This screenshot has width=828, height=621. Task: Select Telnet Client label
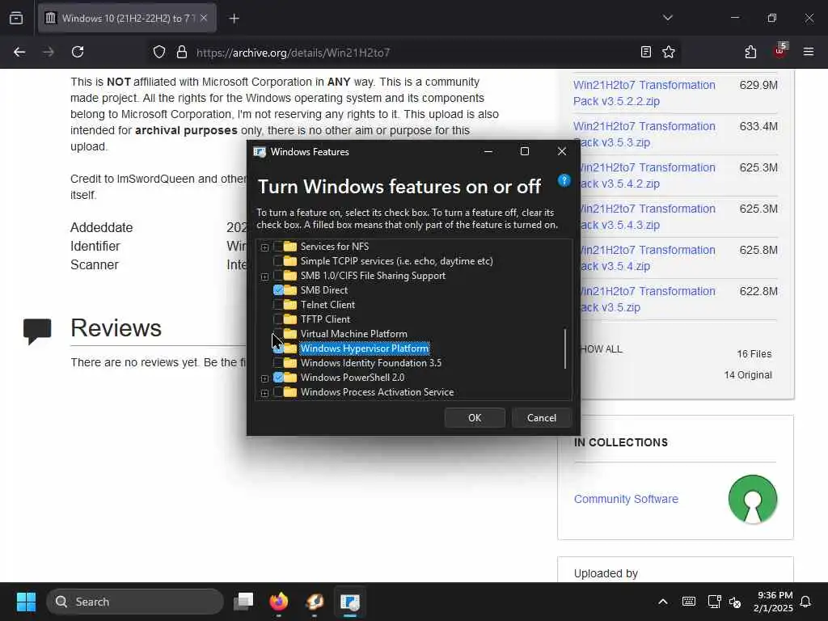[x=327, y=305]
